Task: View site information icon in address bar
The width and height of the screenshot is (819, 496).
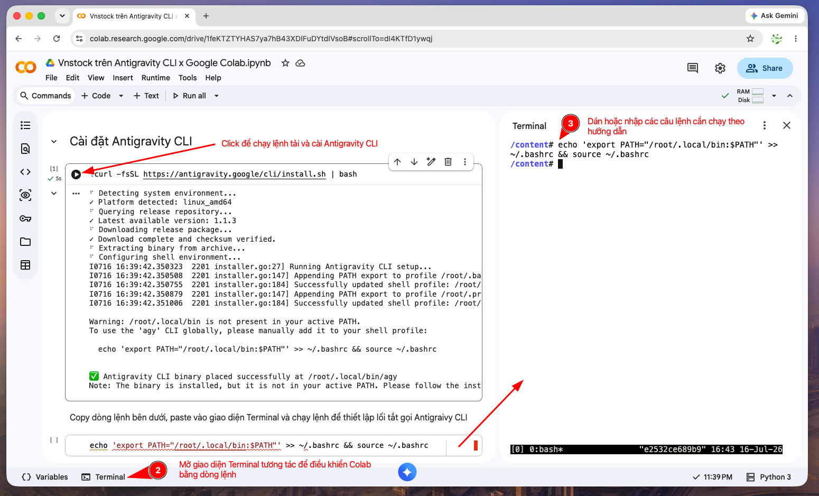Action: pos(80,39)
